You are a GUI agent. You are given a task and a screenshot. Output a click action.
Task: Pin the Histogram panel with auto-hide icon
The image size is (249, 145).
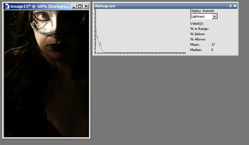231,6
